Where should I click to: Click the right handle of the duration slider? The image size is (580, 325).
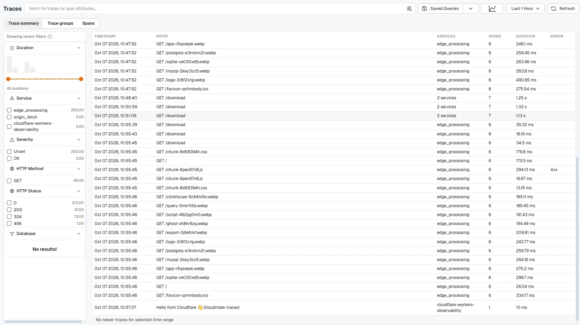click(x=81, y=79)
